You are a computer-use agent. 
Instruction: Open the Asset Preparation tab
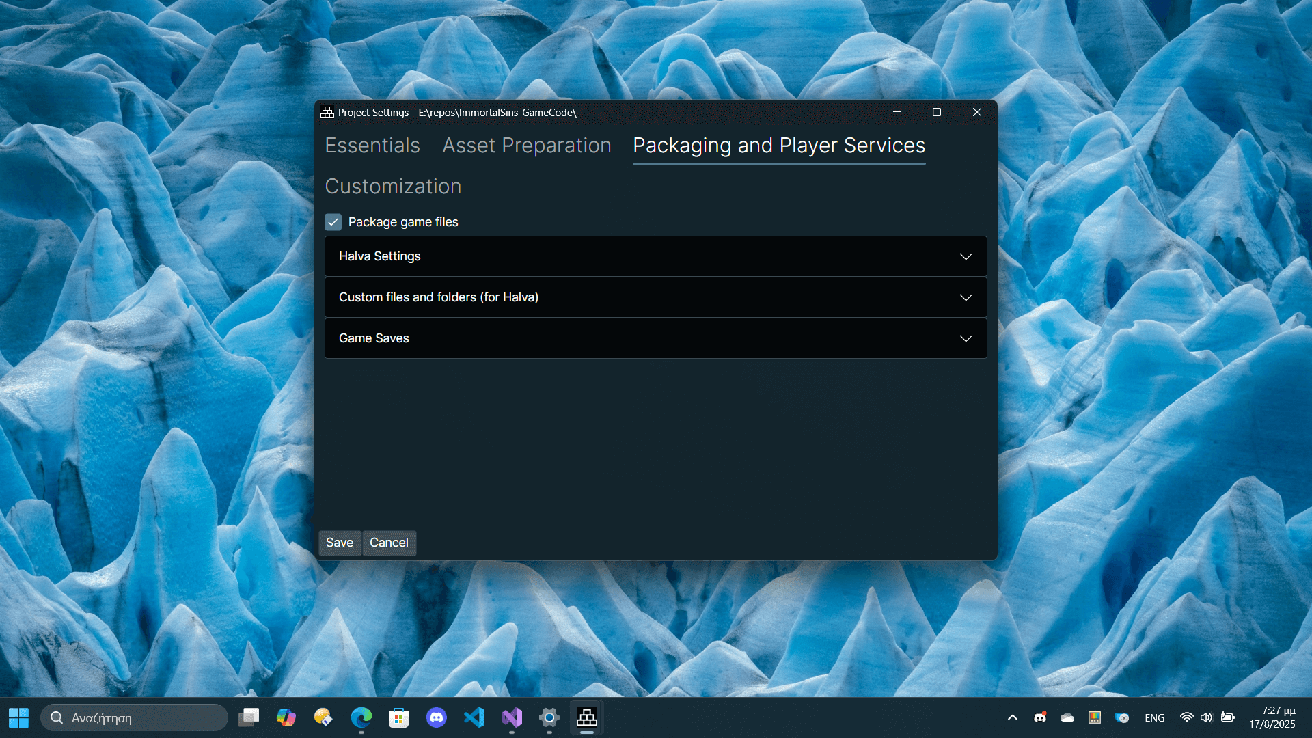(526, 146)
